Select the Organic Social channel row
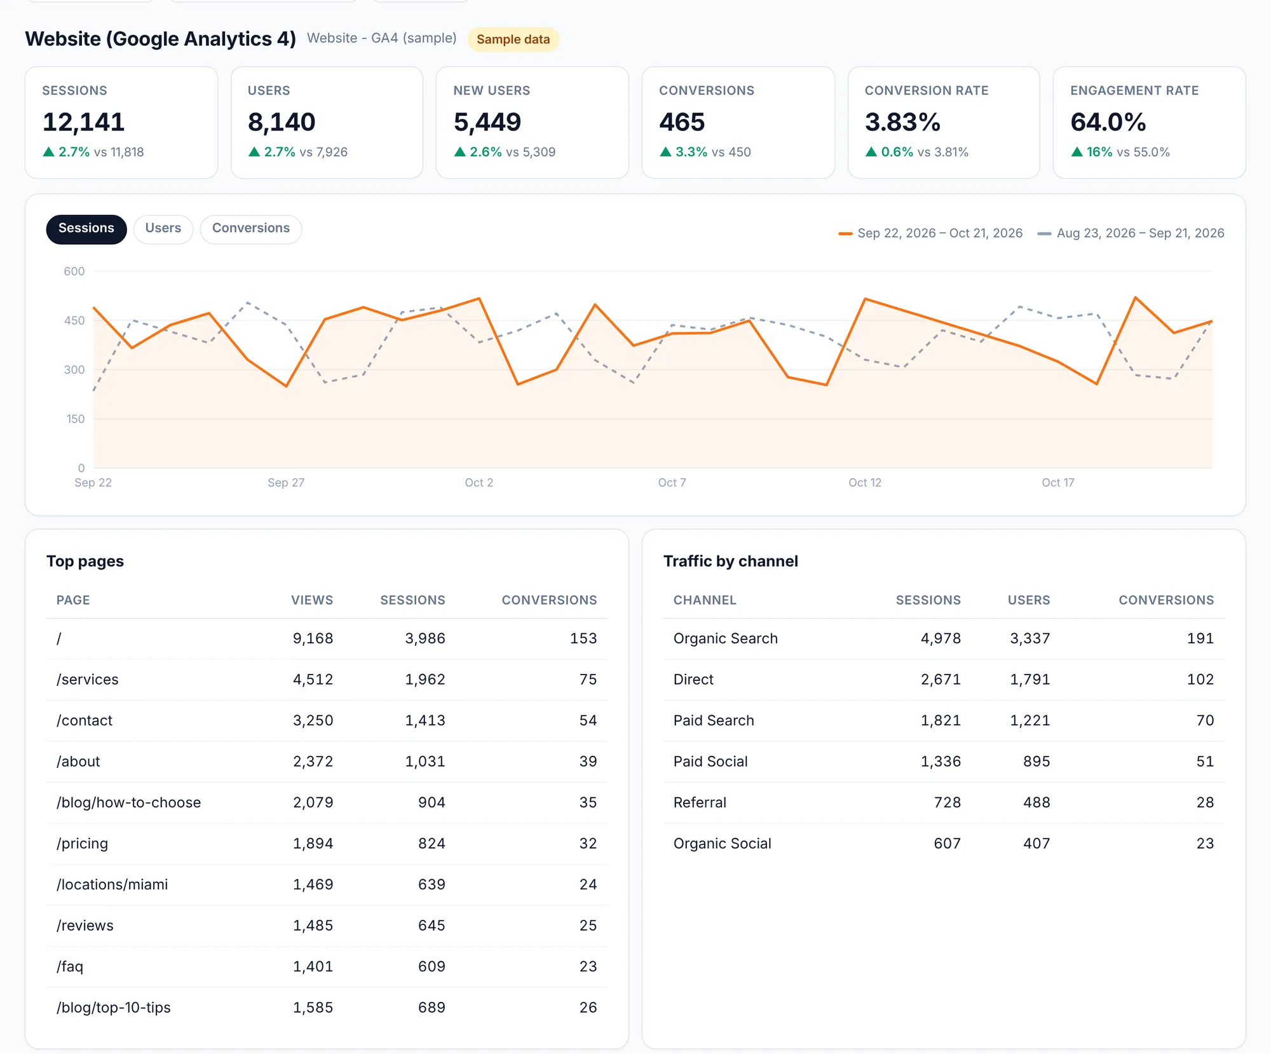This screenshot has height=1054, width=1271. pos(944,844)
